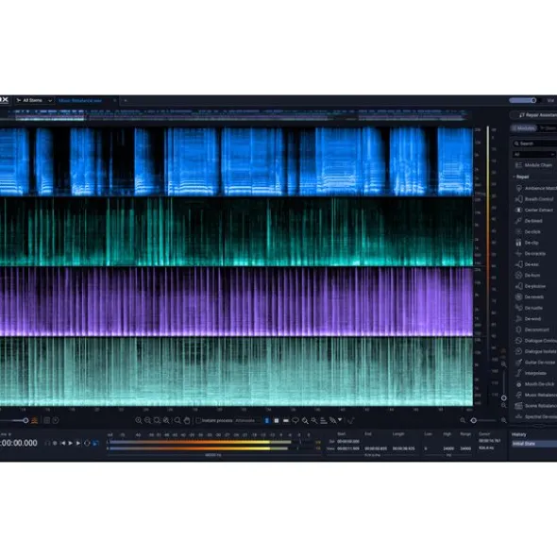Select the grab hand tool
The height and width of the screenshot is (558, 557).
(x=187, y=421)
